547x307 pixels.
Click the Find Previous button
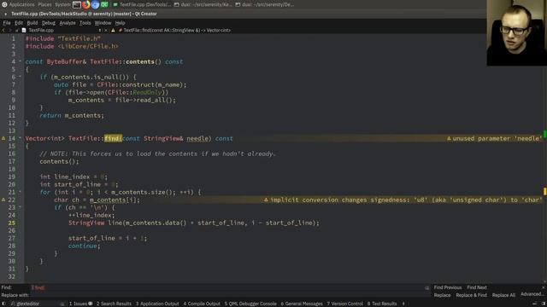pyautogui.click(x=448, y=287)
